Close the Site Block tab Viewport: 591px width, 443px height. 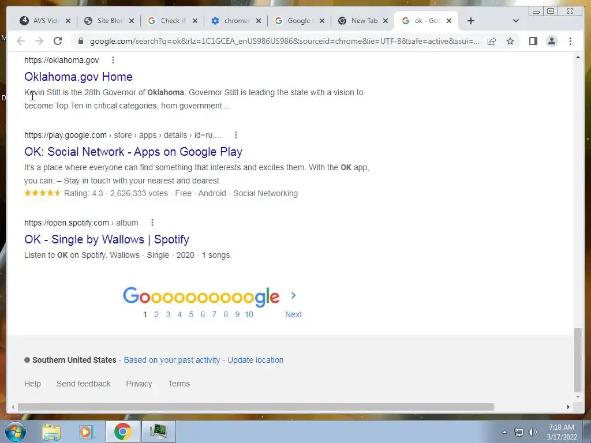[132, 21]
